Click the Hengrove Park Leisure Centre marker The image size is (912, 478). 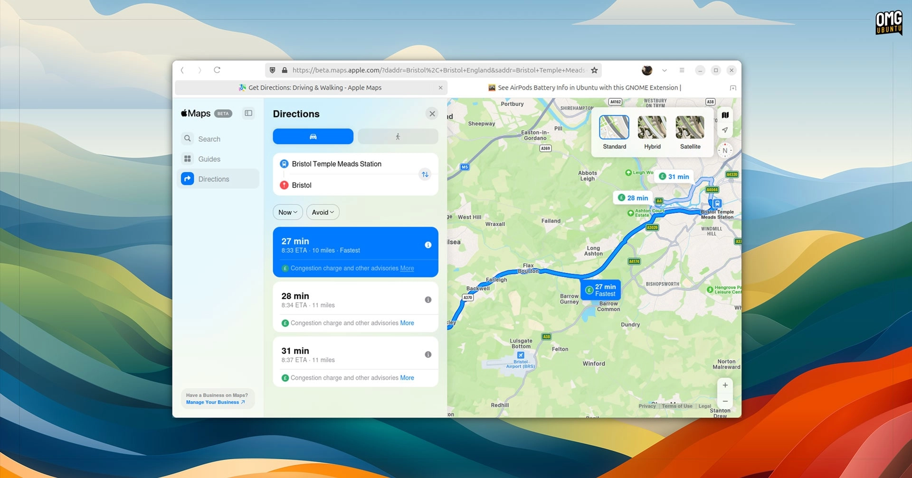point(710,289)
